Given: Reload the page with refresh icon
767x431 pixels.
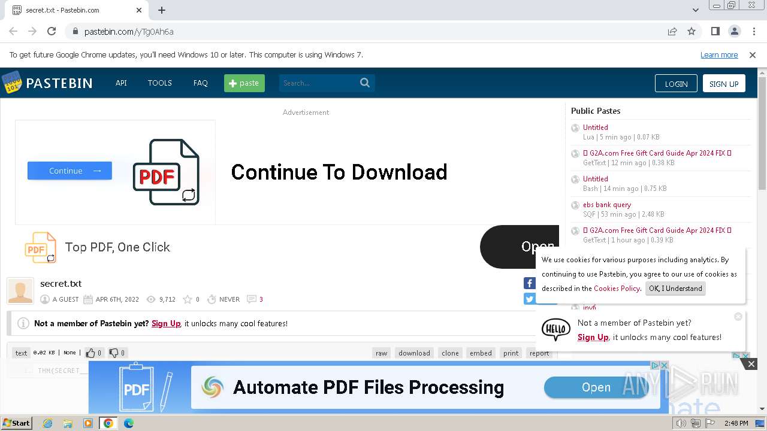Looking at the screenshot, I should pos(52,31).
